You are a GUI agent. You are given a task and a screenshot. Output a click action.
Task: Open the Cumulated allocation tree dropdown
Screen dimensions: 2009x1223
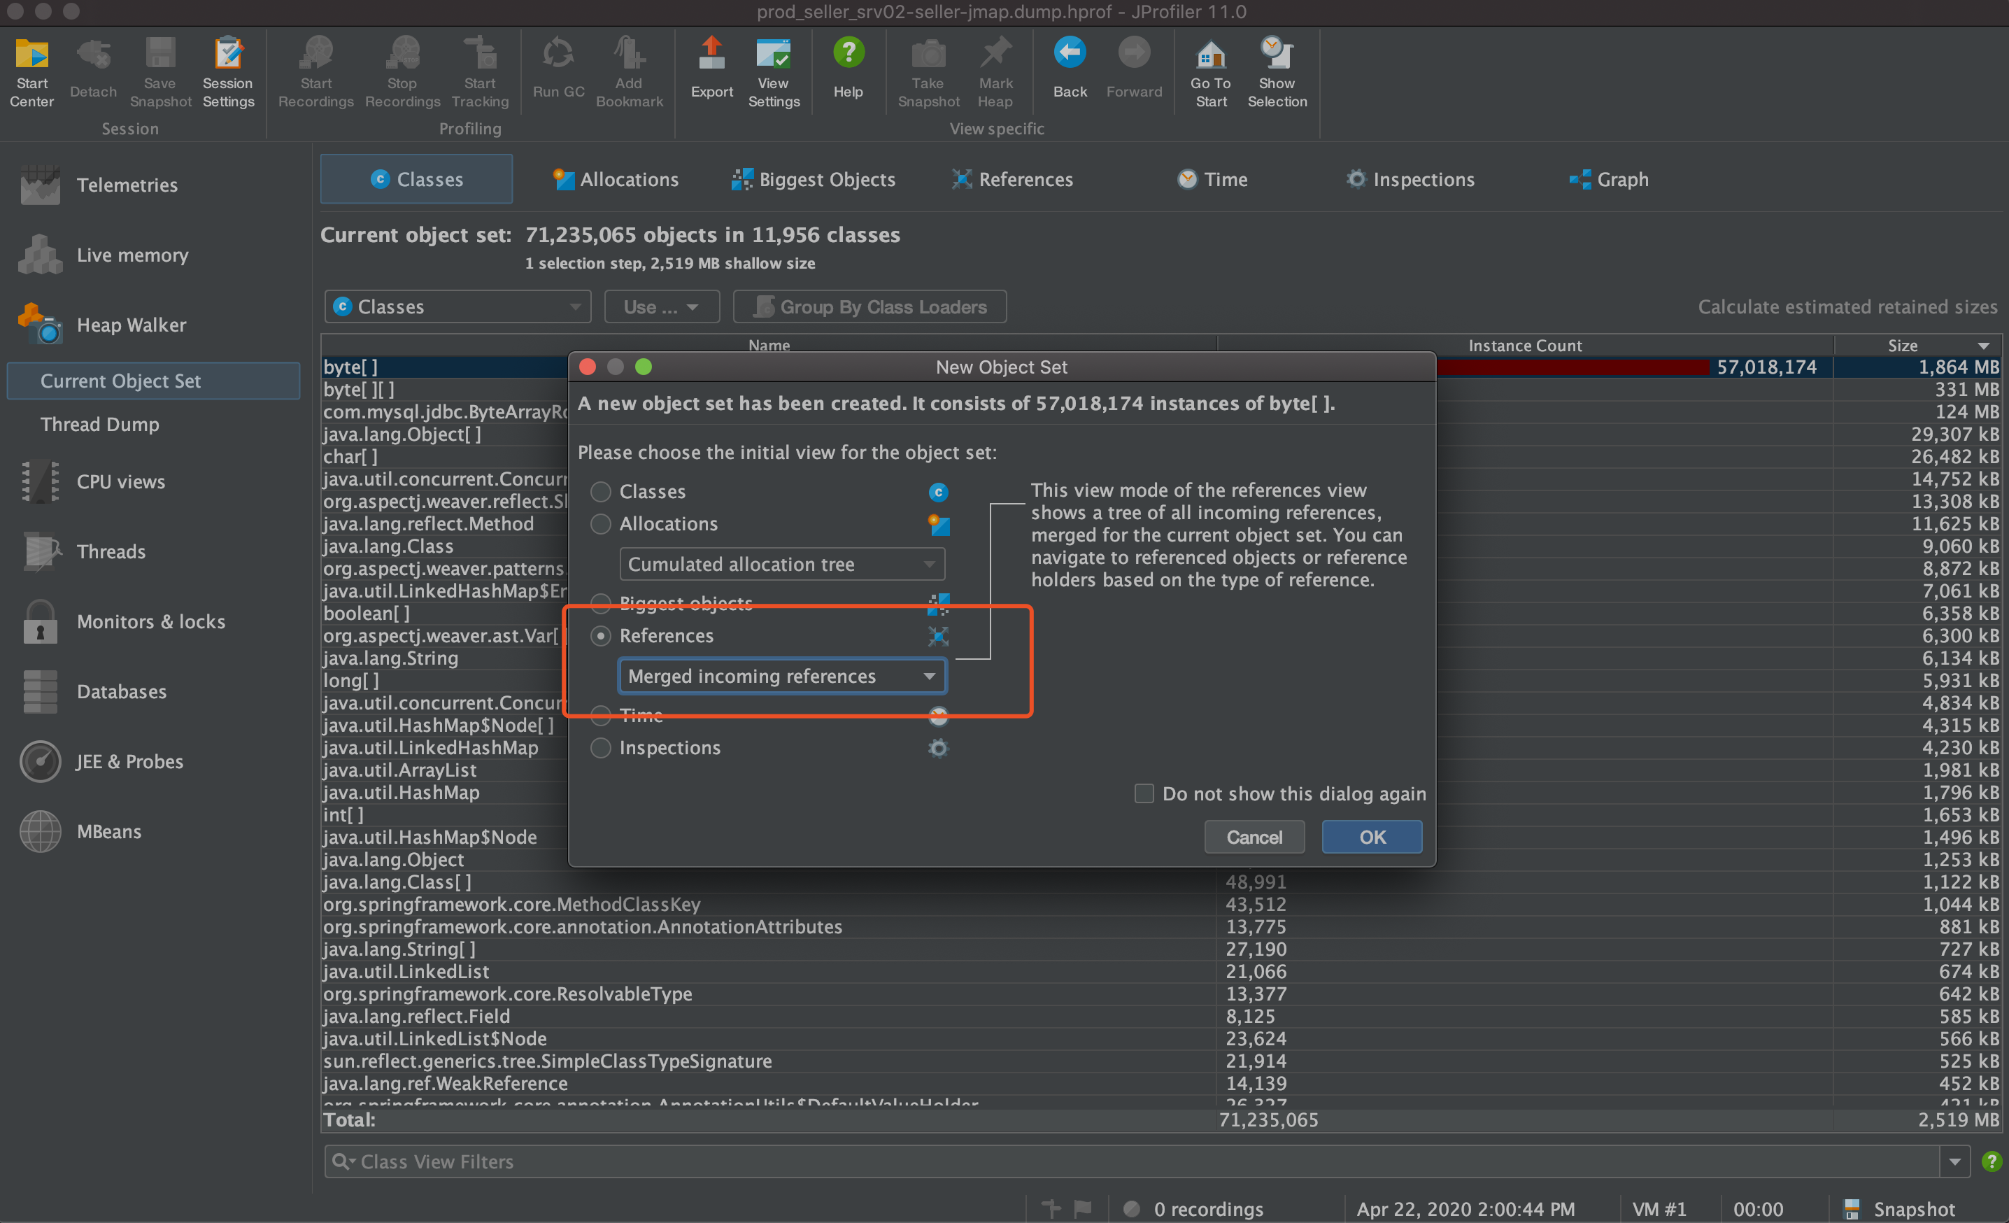coord(782,564)
